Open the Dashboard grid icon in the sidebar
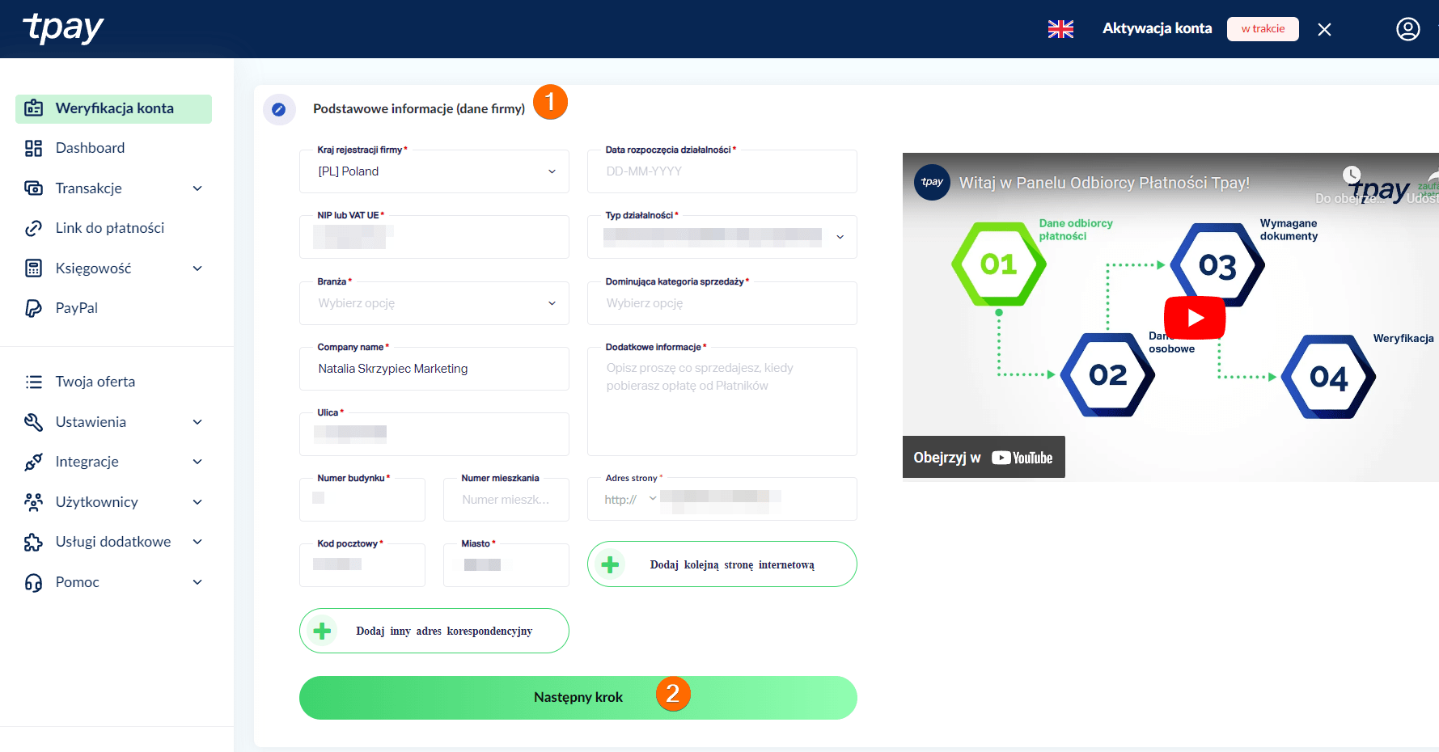This screenshot has height=752, width=1439. point(33,148)
